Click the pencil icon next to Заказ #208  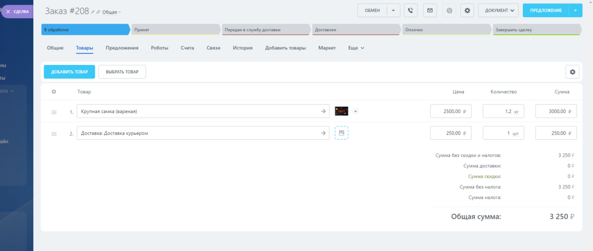coord(93,12)
